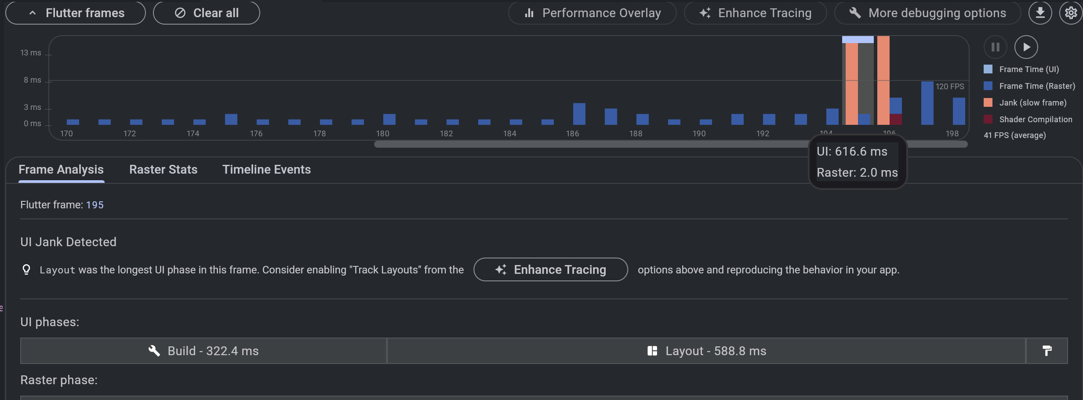
Task: Open Flutter frame 195 link
Action: point(95,204)
